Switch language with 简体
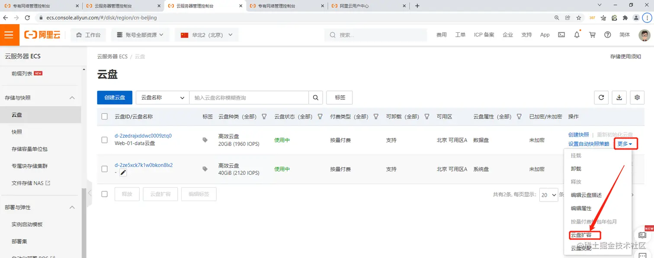 (625, 35)
